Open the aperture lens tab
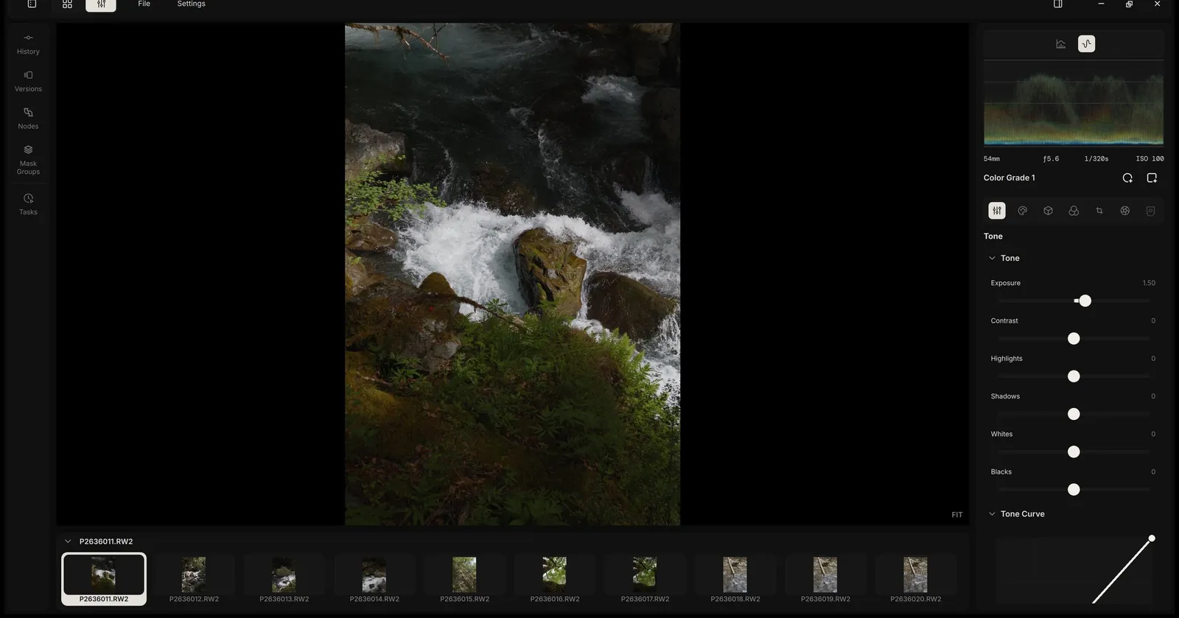The width and height of the screenshot is (1179, 618). (1125, 211)
